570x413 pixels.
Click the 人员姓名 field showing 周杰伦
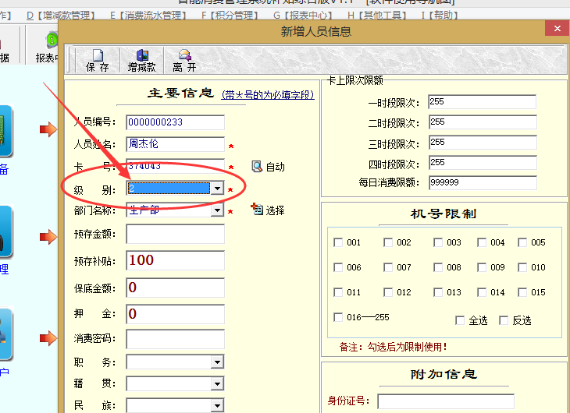[x=175, y=144]
